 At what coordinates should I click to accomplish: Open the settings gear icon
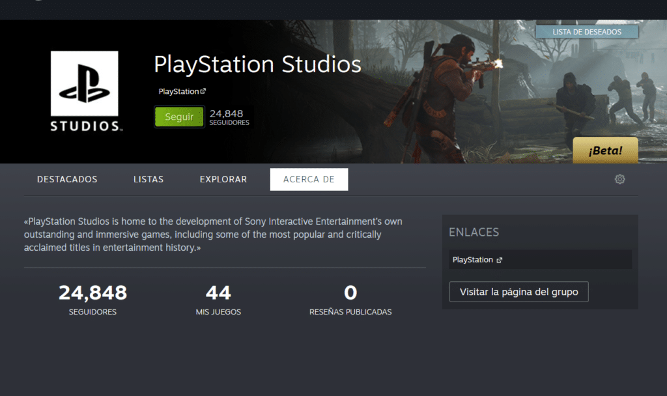click(620, 179)
